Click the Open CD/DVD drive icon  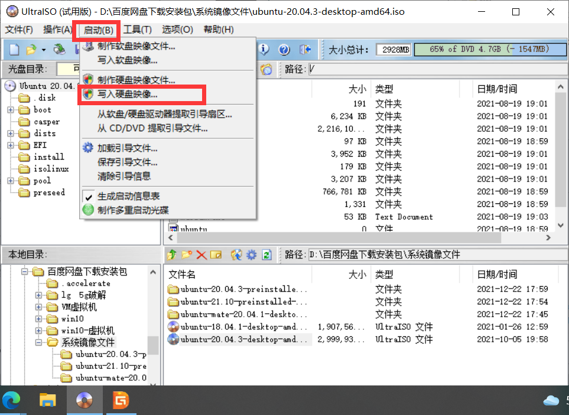coord(60,49)
